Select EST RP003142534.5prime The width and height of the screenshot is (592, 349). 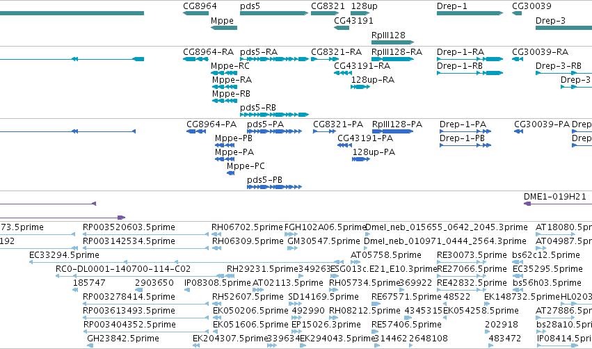(x=145, y=248)
